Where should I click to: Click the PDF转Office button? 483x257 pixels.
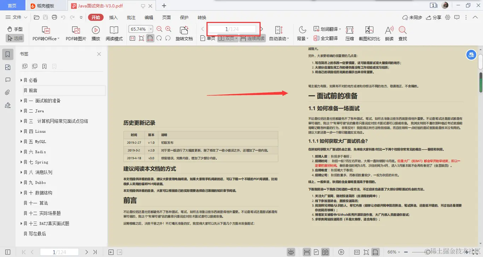pos(45,34)
